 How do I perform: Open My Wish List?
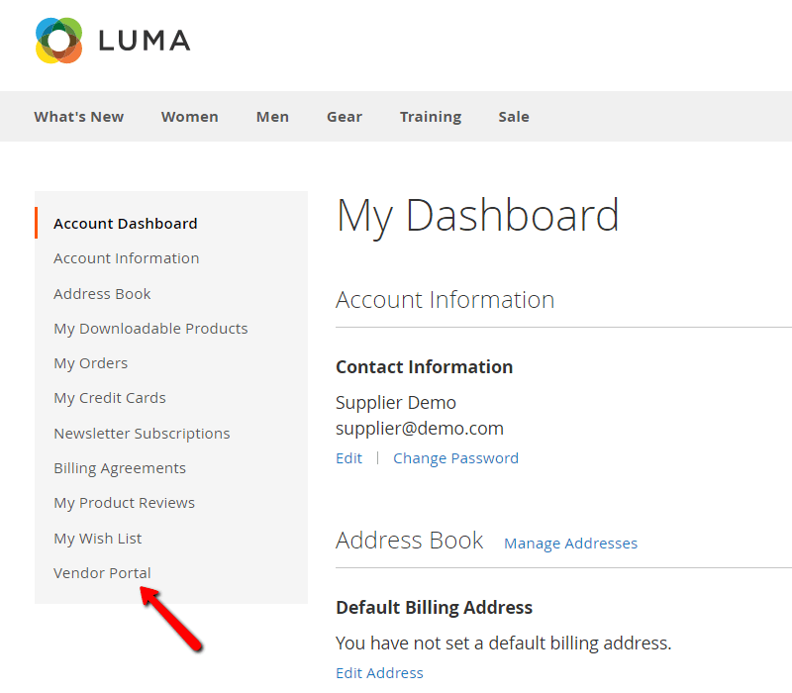point(98,539)
